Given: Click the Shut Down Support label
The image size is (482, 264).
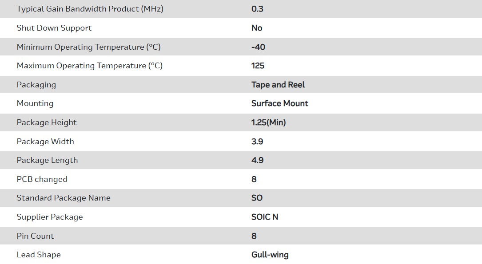Looking at the screenshot, I should coord(54,28).
